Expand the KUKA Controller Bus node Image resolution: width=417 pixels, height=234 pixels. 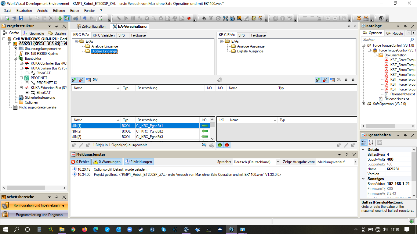point(21,63)
